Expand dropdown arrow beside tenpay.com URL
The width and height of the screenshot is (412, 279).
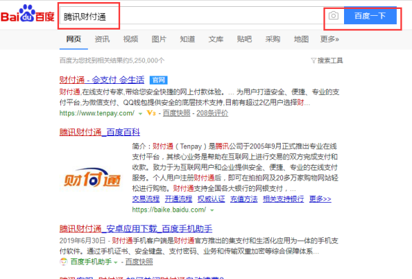pos(140,114)
